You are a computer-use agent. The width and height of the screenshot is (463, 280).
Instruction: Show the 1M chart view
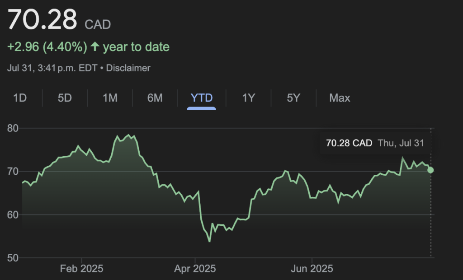coord(110,98)
